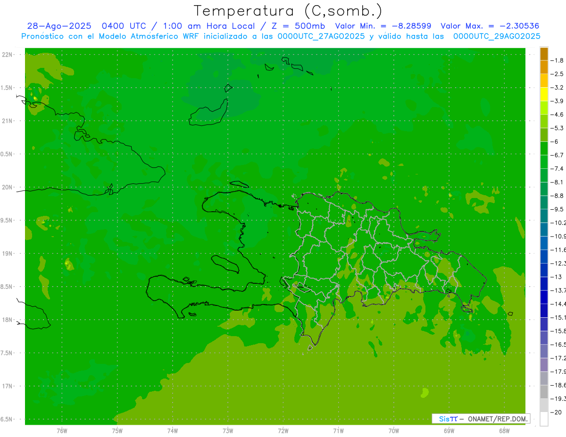Click the "20N" latitude axis label
Viewport: 566px width, 437px height.
(x=7, y=187)
